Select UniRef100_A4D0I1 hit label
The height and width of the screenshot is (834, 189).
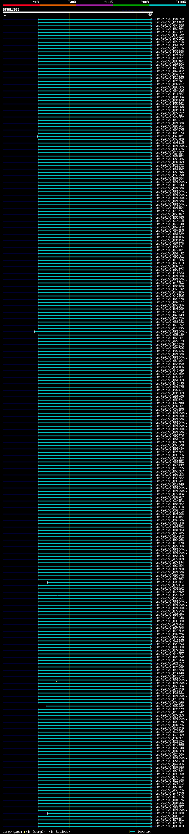[x=169, y=120]
